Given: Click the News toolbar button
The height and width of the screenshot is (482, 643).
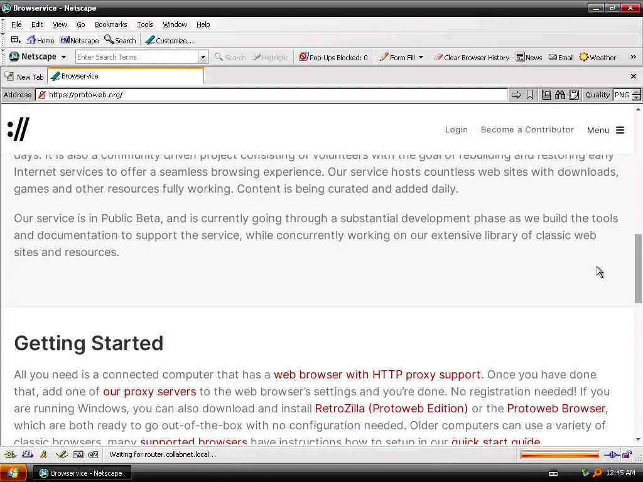Looking at the screenshot, I should pos(529,57).
